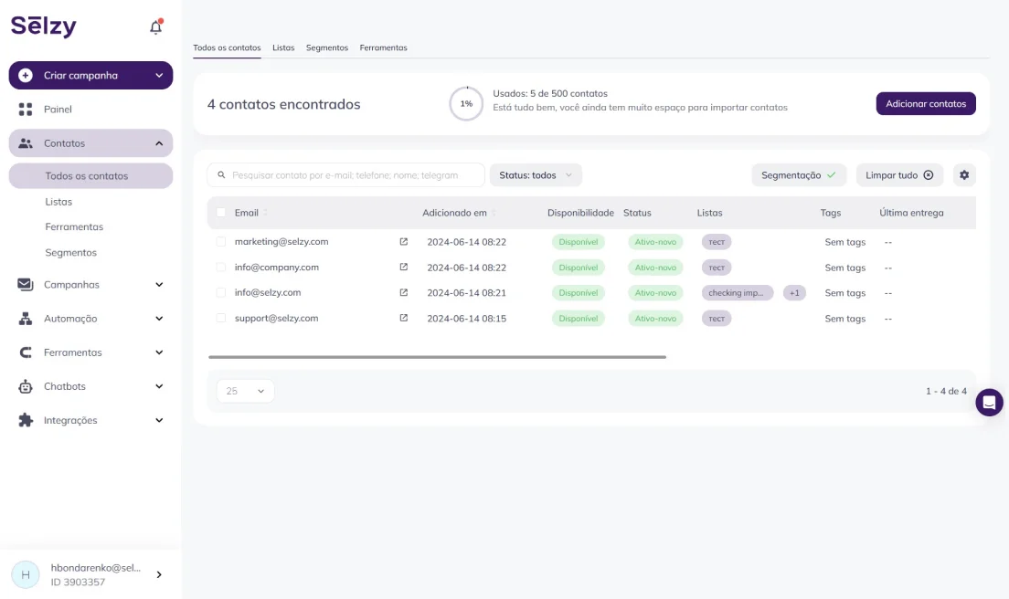
Task: Switch to the Listas tab
Action: coord(283,47)
